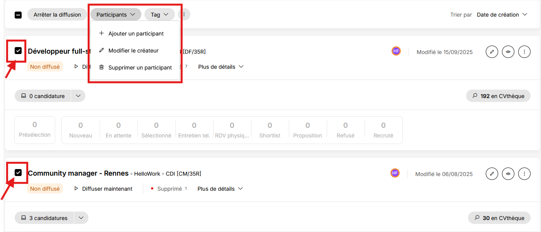Uncheck the Community manager - Rennes checkbox
Image resolution: width=541 pixels, height=232 pixels.
click(x=18, y=173)
